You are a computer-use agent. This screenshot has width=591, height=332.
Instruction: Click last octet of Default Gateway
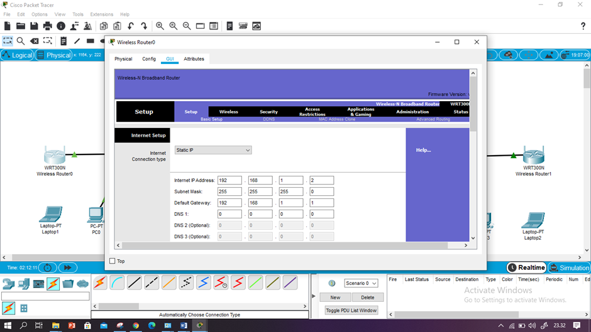coord(321,203)
